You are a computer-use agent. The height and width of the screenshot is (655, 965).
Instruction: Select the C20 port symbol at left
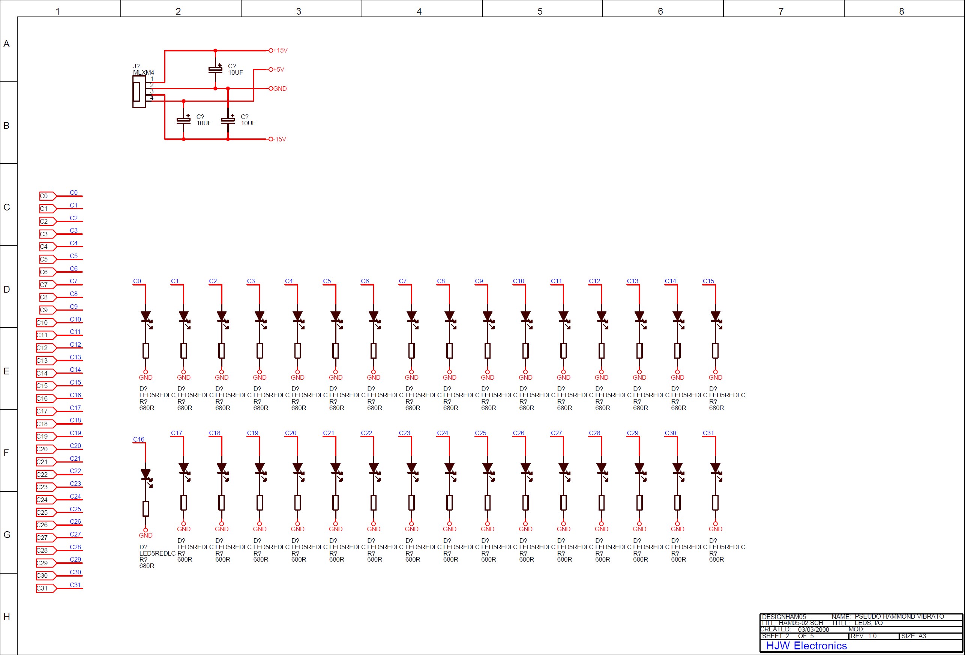[x=45, y=449]
